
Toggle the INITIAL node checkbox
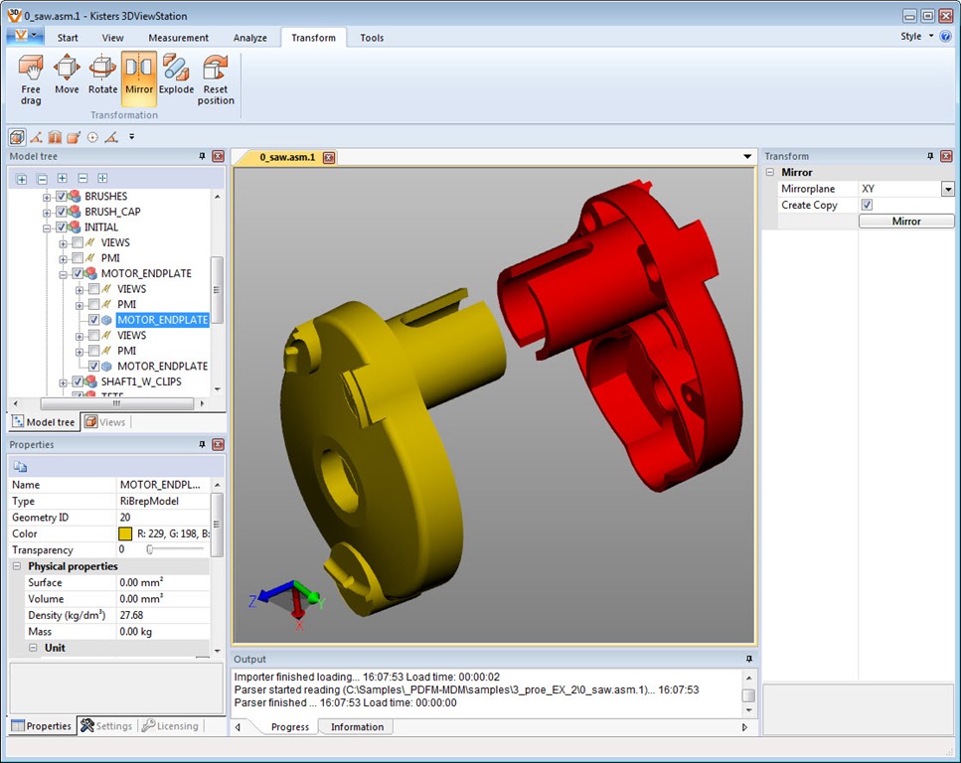(x=62, y=227)
